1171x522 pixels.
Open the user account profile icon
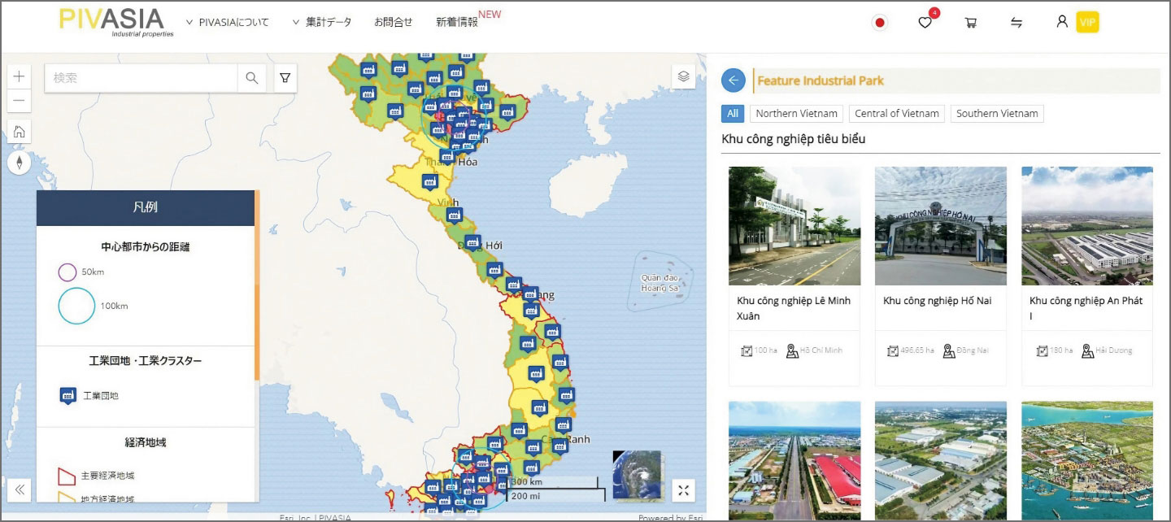click(1062, 22)
